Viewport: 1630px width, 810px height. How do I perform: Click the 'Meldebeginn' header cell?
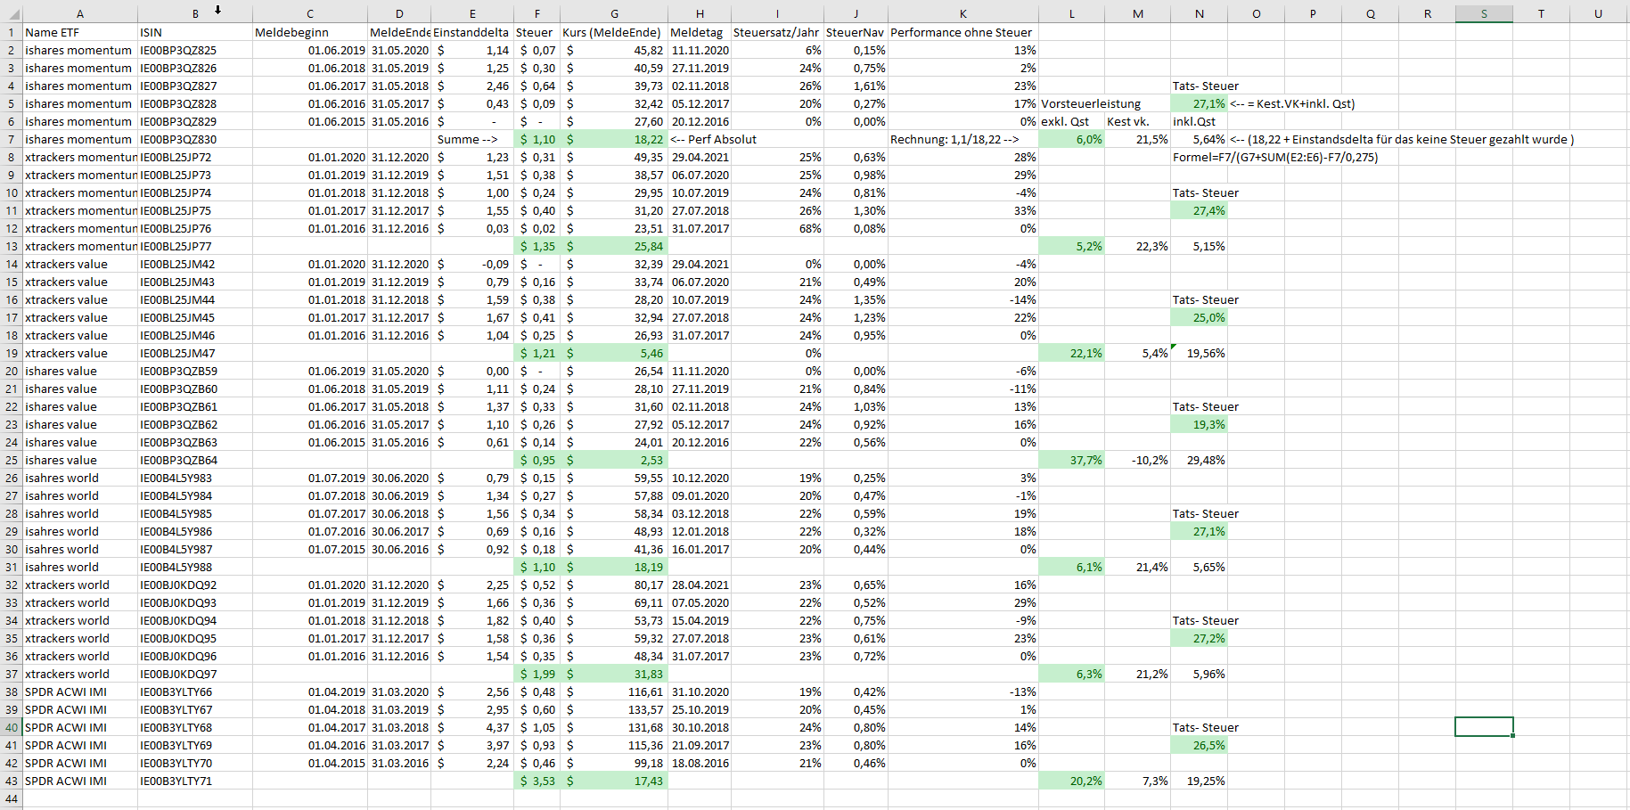pos(310,32)
